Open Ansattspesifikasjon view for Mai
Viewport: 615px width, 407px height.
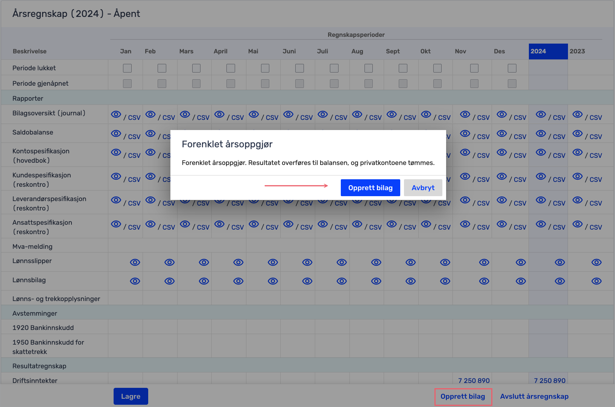254,224
